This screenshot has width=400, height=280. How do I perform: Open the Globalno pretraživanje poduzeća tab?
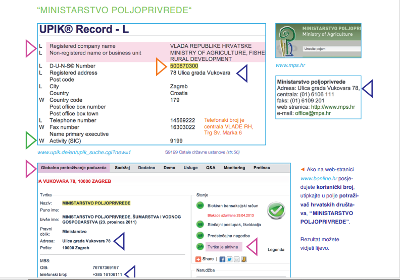coord(74,168)
